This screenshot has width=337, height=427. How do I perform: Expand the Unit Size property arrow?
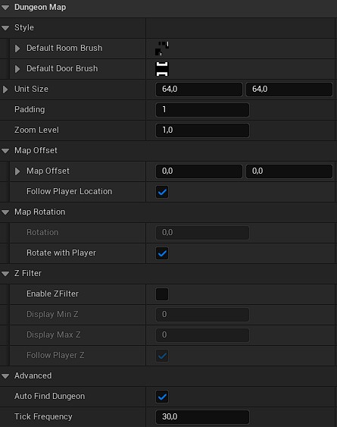(x=5, y=89)
